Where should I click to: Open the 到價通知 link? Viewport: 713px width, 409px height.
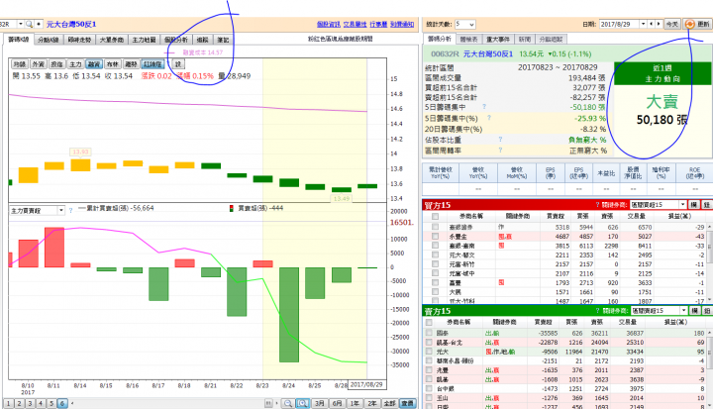pos(402,24)
